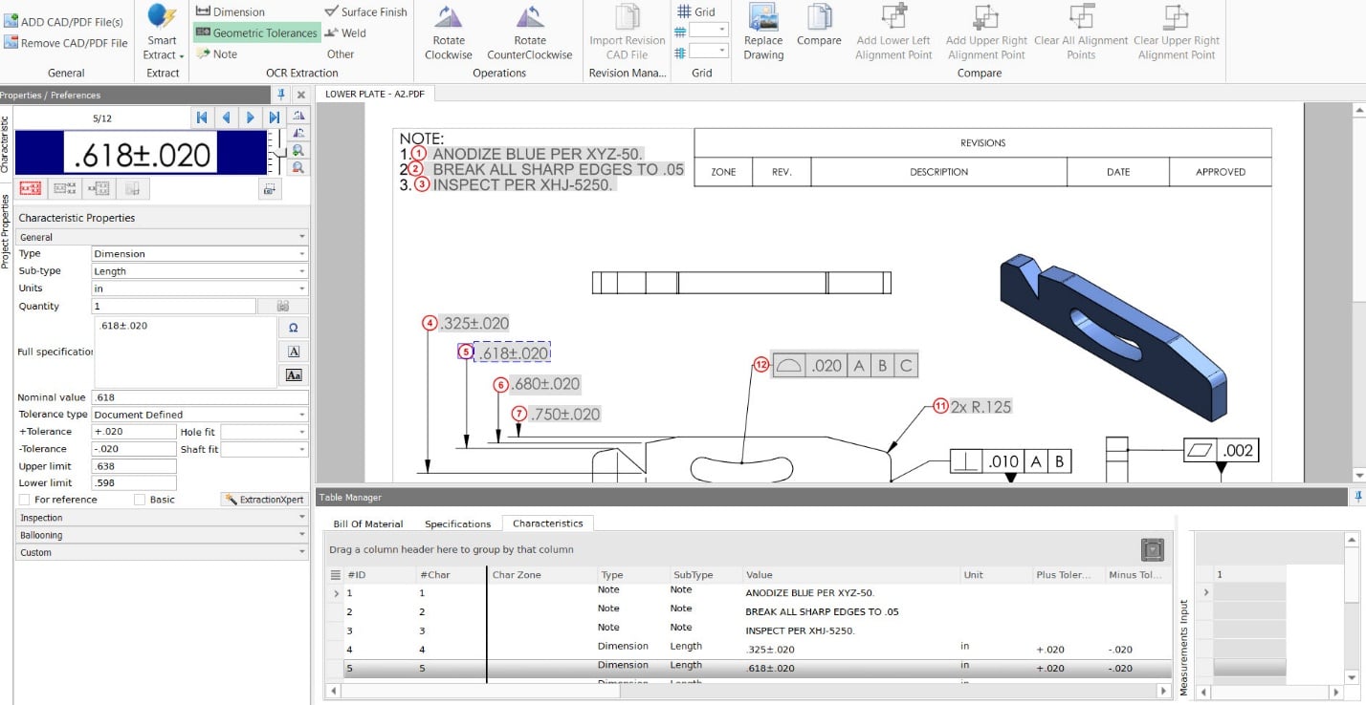Click +Tolerance input field
The height and width of the screenshot is (705, 1366).
click(134, 432)
